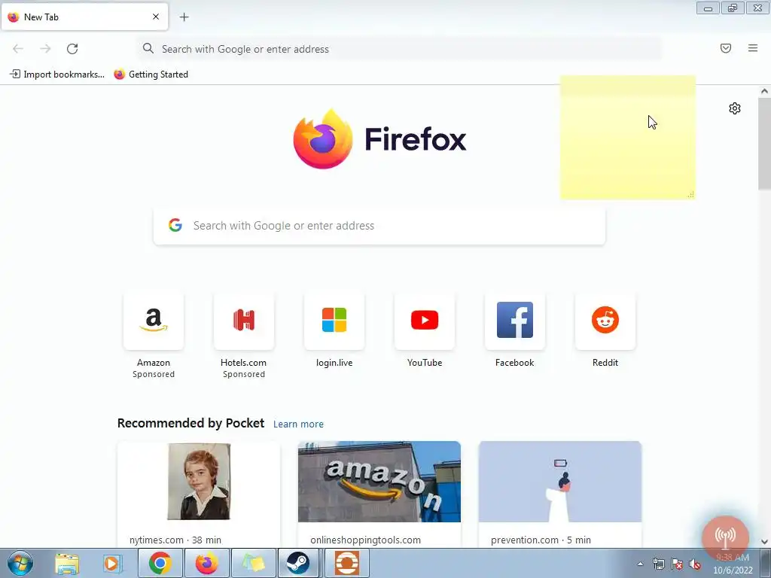Click the sticky note's resize grip corner
Screen dimensions: 771x578
point(691,195)
